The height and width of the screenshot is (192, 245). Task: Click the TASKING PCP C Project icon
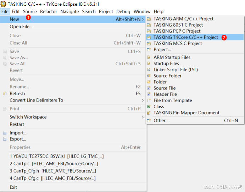(x=149, y=31)
